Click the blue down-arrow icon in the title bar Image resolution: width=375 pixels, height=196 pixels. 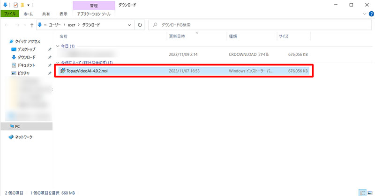(5, 5)
